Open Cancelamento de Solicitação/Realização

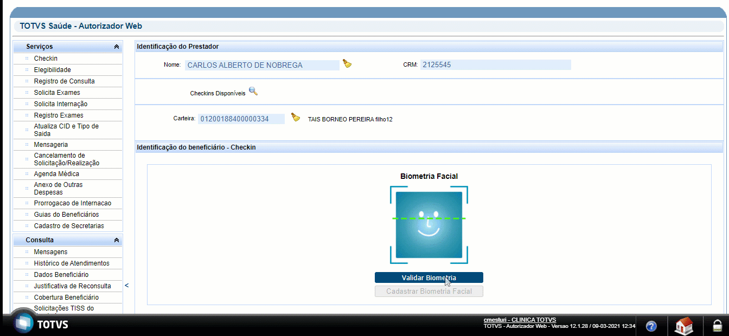tap(68, 159)
